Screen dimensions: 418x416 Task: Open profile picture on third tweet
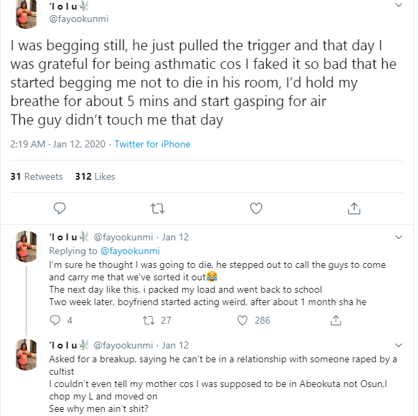coord(27,354)
